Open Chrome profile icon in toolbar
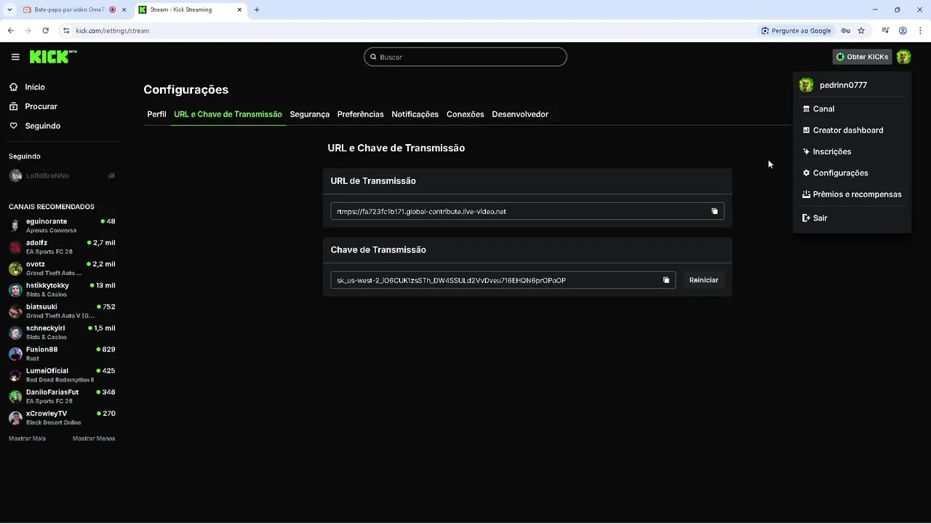This screenshot has width=931, height=524. pyautogui.click(x=903, y=31)
